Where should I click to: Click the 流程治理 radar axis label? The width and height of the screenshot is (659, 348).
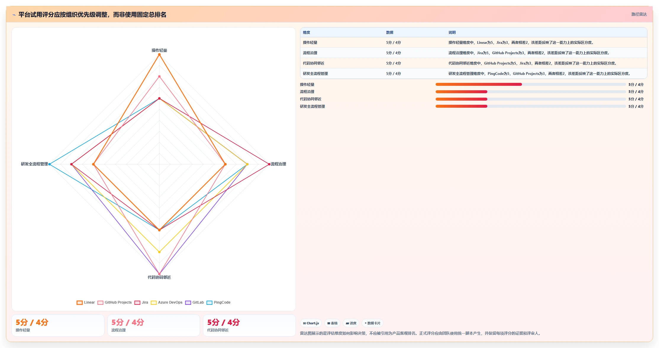point(278,164)
